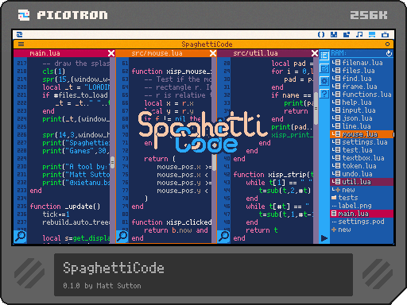407x305 pixels.
Task: Click line 235 'function _update()' in main.lua
Action: 65,207
